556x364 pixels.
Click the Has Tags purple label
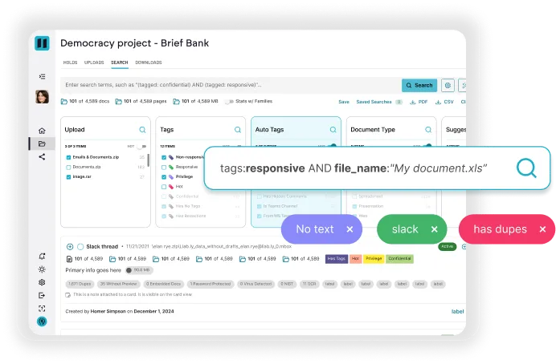(337, 259)
